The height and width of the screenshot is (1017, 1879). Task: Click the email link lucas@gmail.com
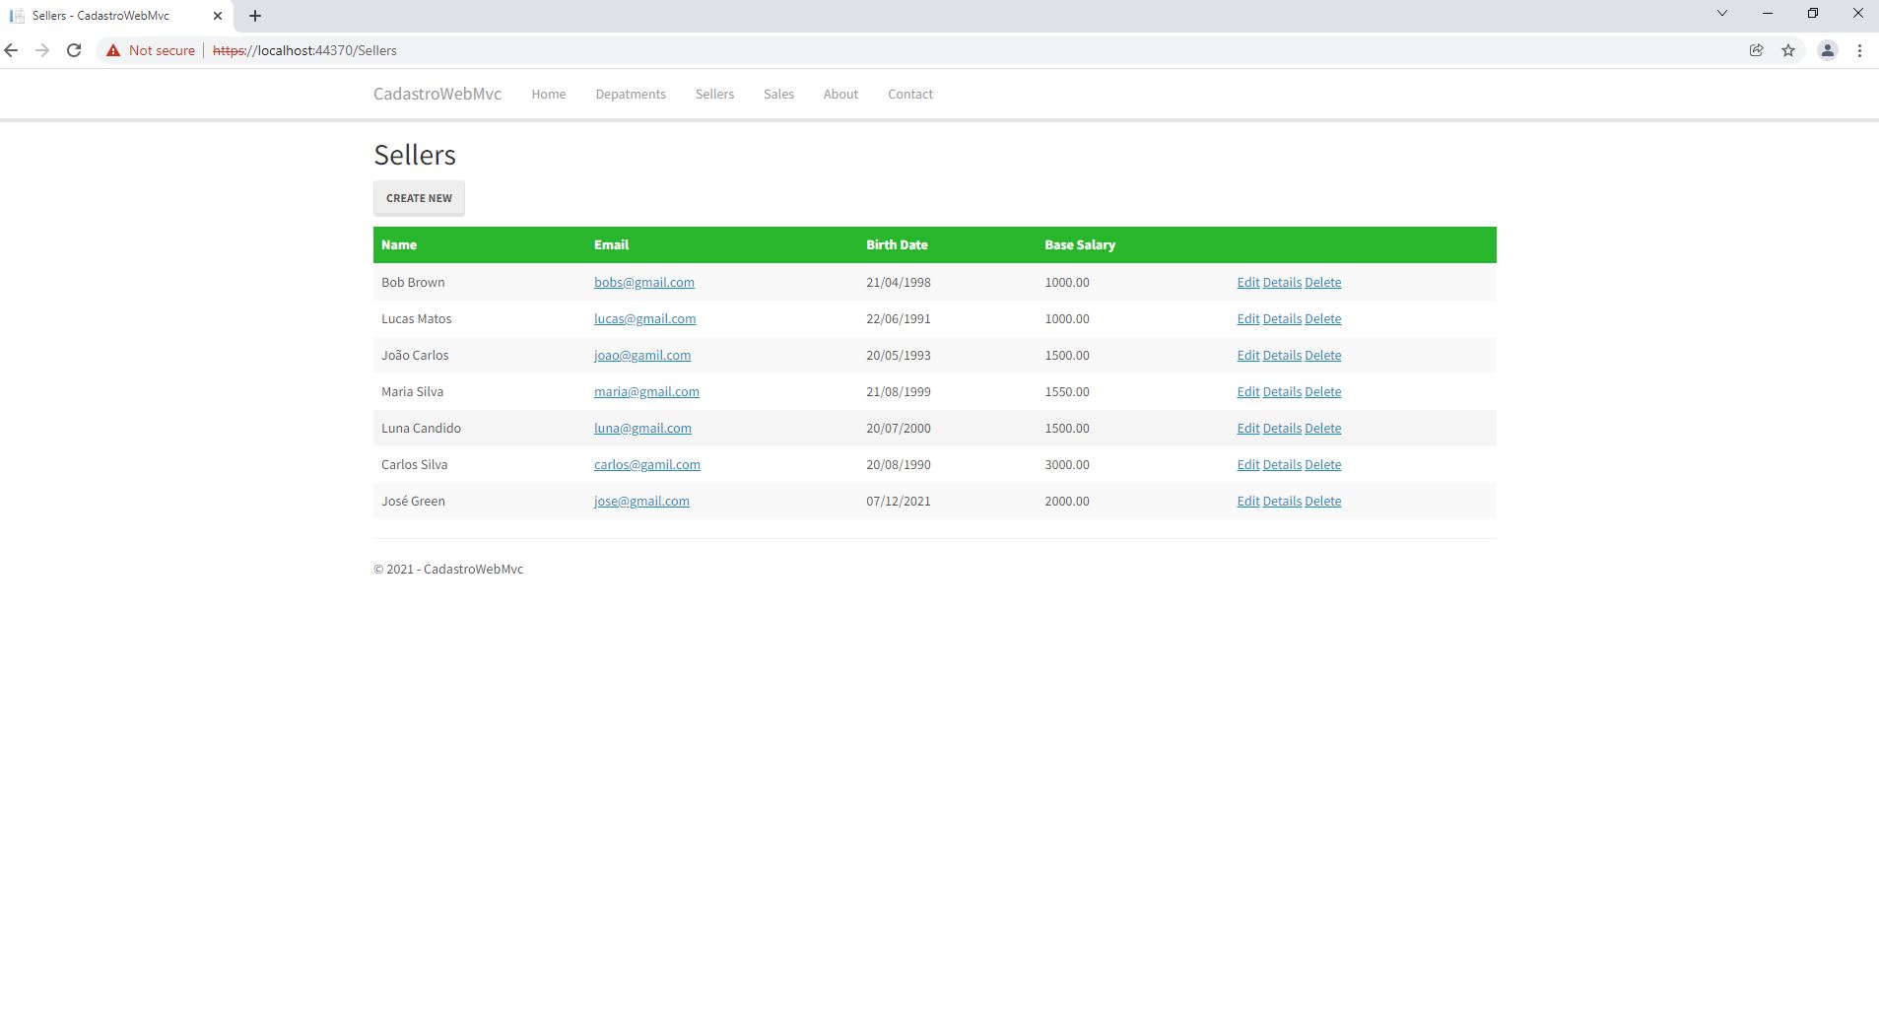click(644, 318)
